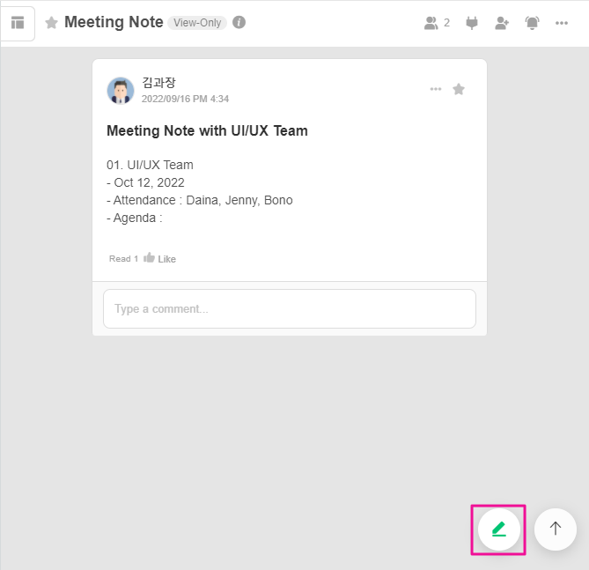
Task: Open the sidebar layout panel icon
Action: [x=18, y=23]
